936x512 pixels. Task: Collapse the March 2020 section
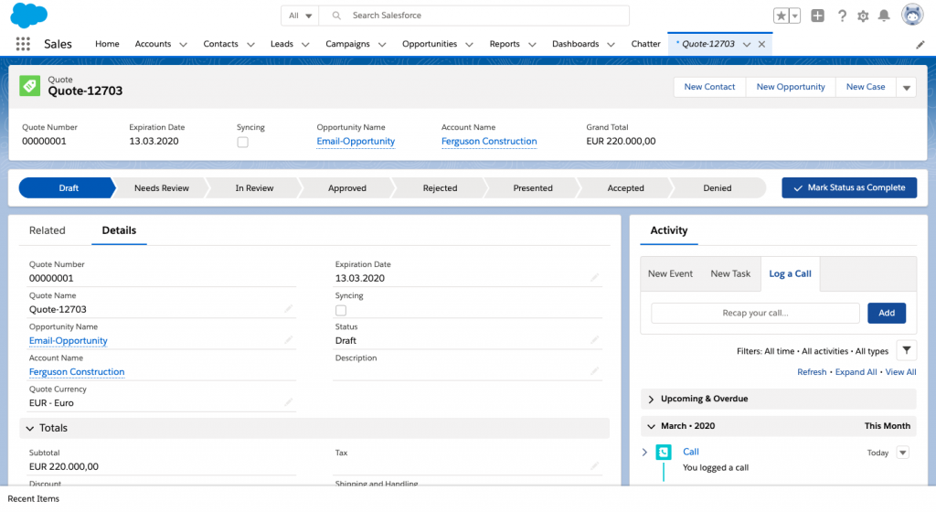(x=651, y=426)
